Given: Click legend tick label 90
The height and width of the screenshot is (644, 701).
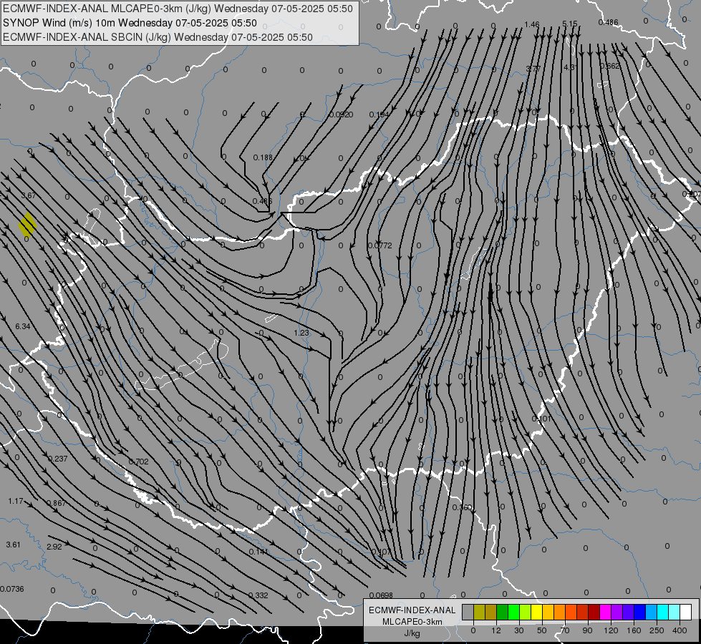Looking at the screenshot, I should click(587, 630).
